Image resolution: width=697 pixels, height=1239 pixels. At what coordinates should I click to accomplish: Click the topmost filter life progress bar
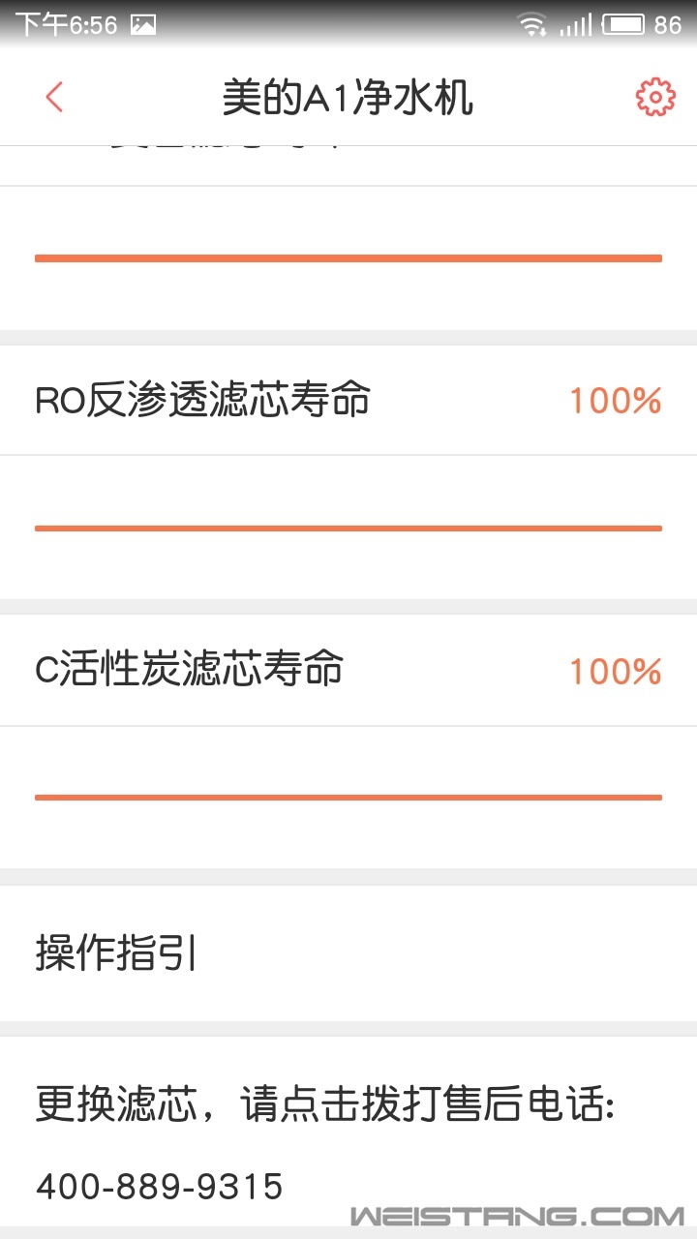coord(348,258)
